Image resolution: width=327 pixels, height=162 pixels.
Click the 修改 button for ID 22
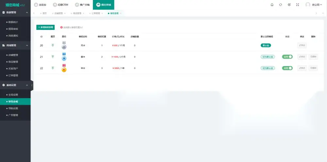(302, 68)
